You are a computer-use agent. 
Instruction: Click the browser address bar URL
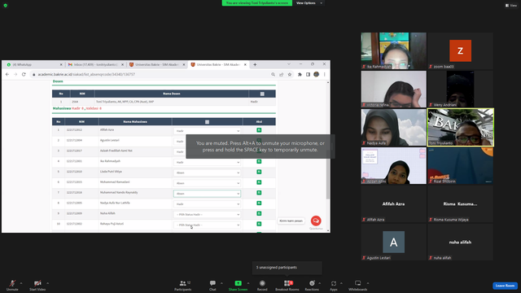(x=86, y=74)
